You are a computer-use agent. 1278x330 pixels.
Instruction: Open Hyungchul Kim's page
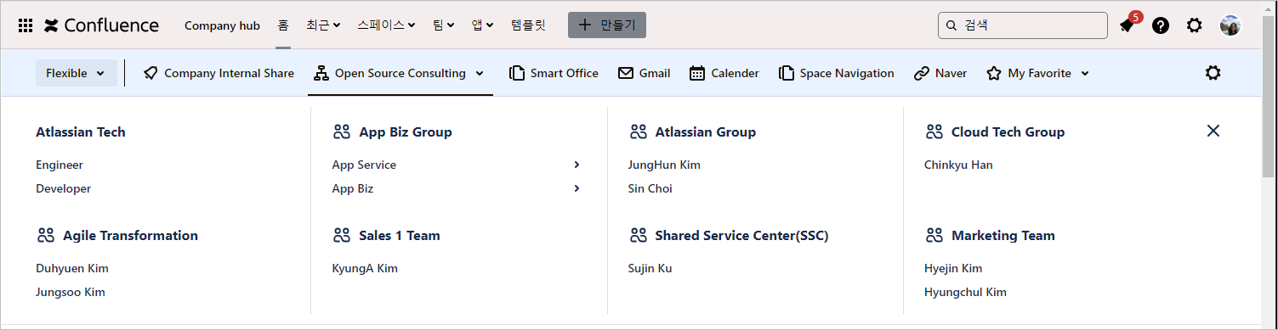(x=965, y=292)
